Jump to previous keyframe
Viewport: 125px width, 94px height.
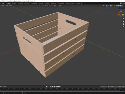pos(53,87)
